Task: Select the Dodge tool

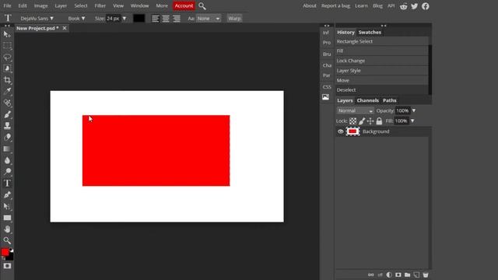Action: [7, 172]
